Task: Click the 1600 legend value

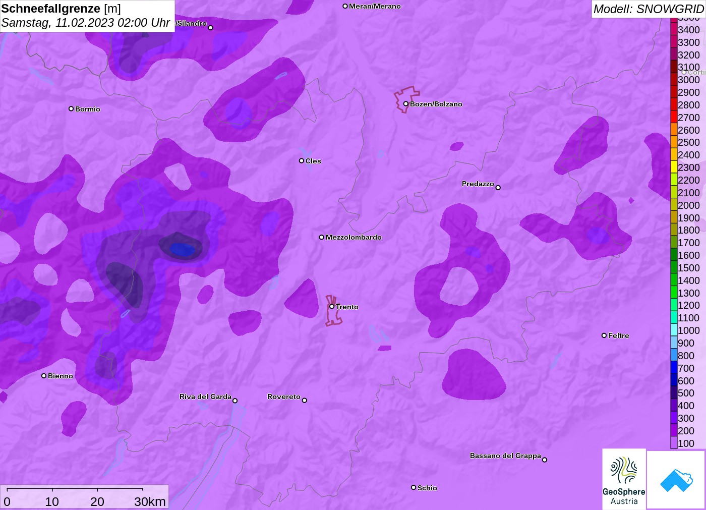Action: [688, 255]
